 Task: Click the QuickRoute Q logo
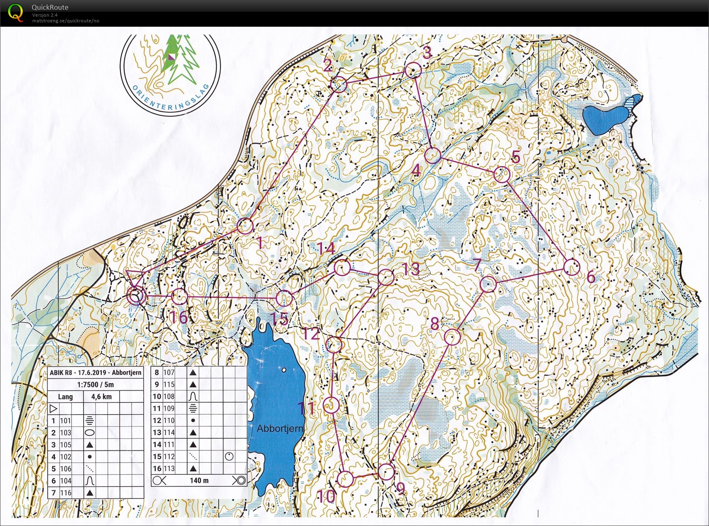pyautogui.click(x=16, y=12)
